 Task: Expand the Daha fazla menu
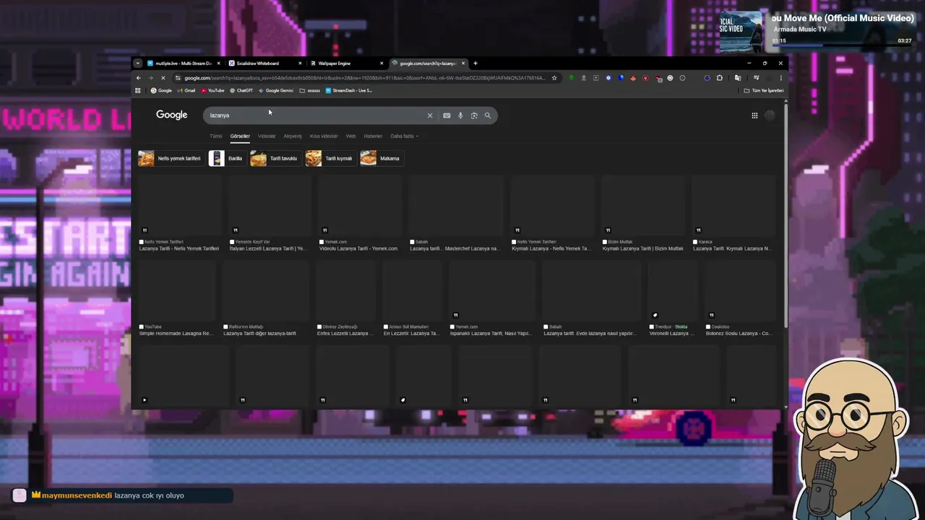pyautogui.click(x=404, y=136)
